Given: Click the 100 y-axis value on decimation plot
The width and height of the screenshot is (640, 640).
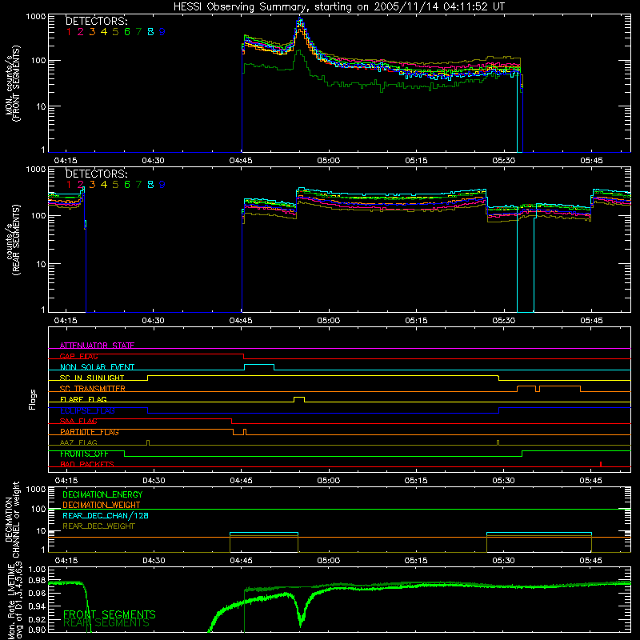Looking at the screenshot, I should pyautogui.click(x=38, y=509).
